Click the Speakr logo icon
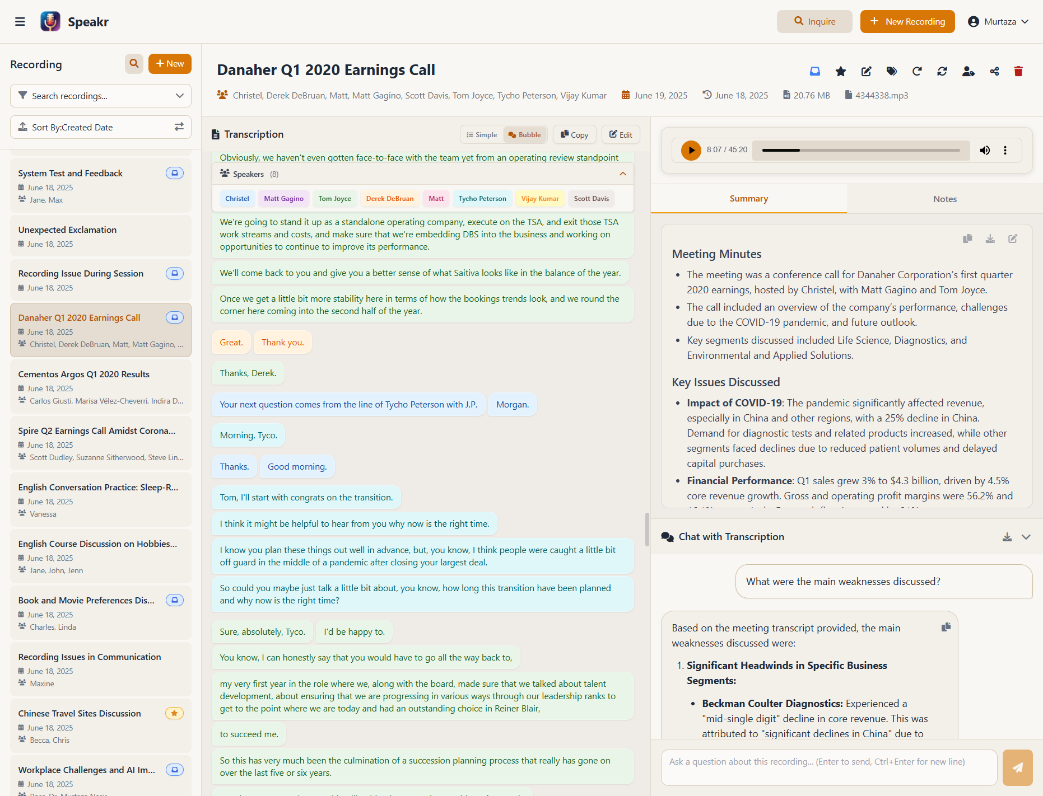 pos(50,21)
